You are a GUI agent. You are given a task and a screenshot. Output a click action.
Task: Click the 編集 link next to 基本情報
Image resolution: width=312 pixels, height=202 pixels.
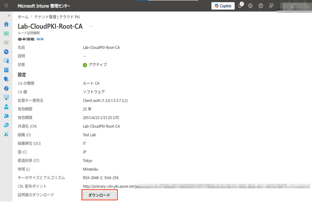pyautogui.click(x=40, y=39)
